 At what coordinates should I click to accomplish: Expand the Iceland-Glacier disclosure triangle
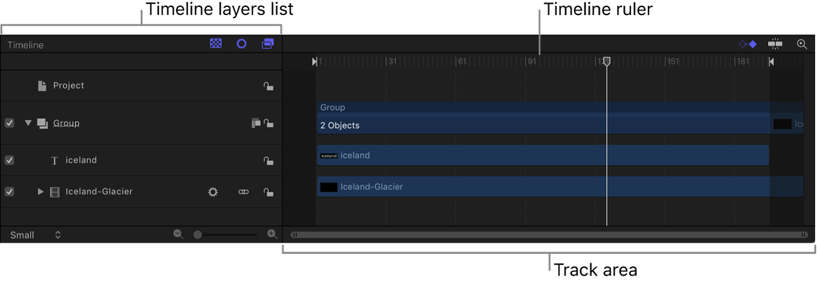coord(41,192)
